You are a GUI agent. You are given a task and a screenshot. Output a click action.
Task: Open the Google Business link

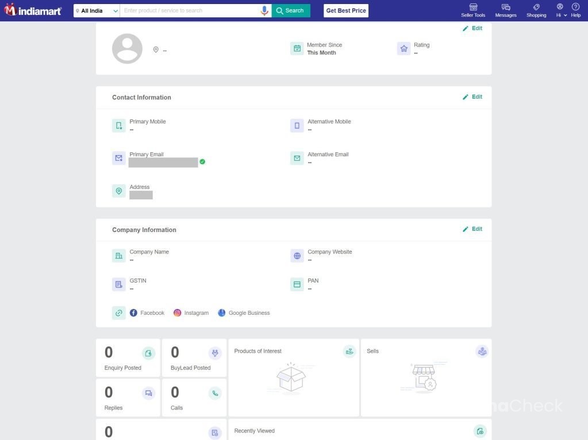tap(244, 312)
